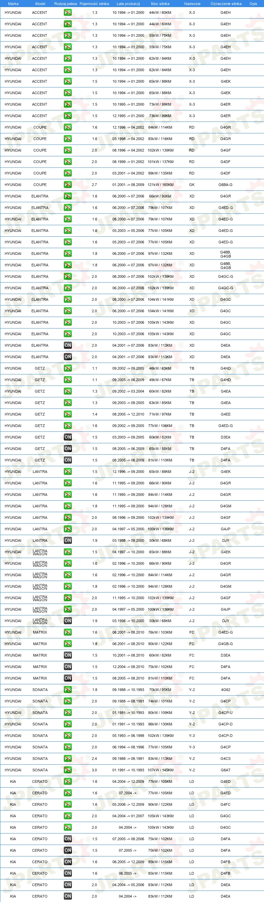This screenshot has width=264, height=902.
Task: Select engine code G4GB-G cell
Action: 226,643
